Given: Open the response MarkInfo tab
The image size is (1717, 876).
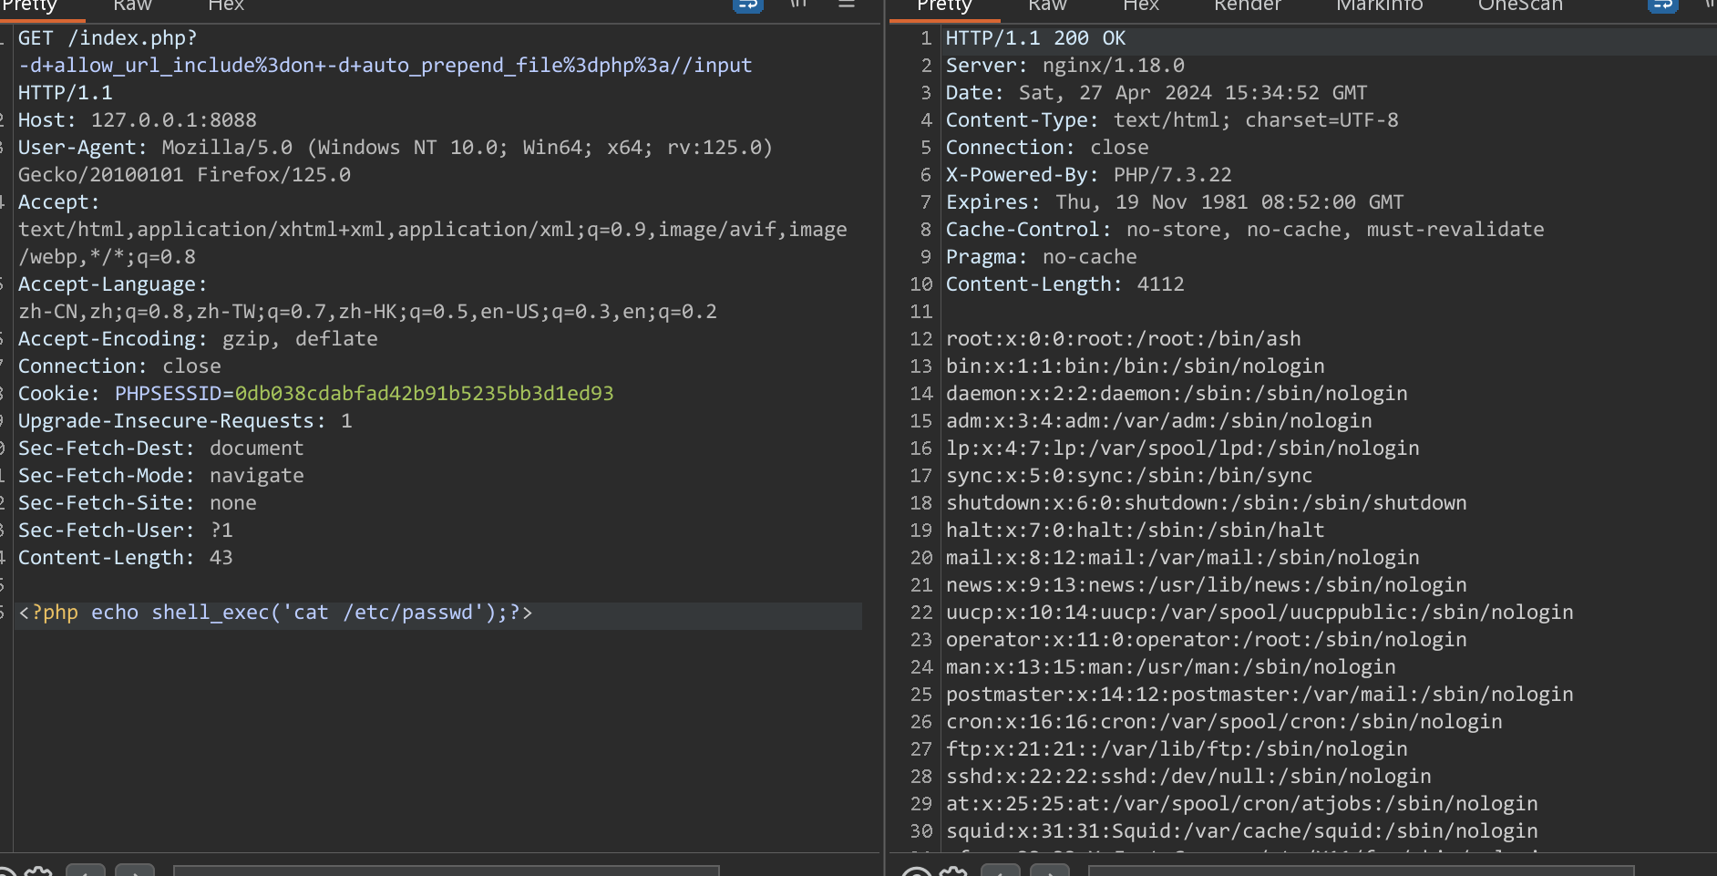Looking at the screenshot, I should (1380, 5).
